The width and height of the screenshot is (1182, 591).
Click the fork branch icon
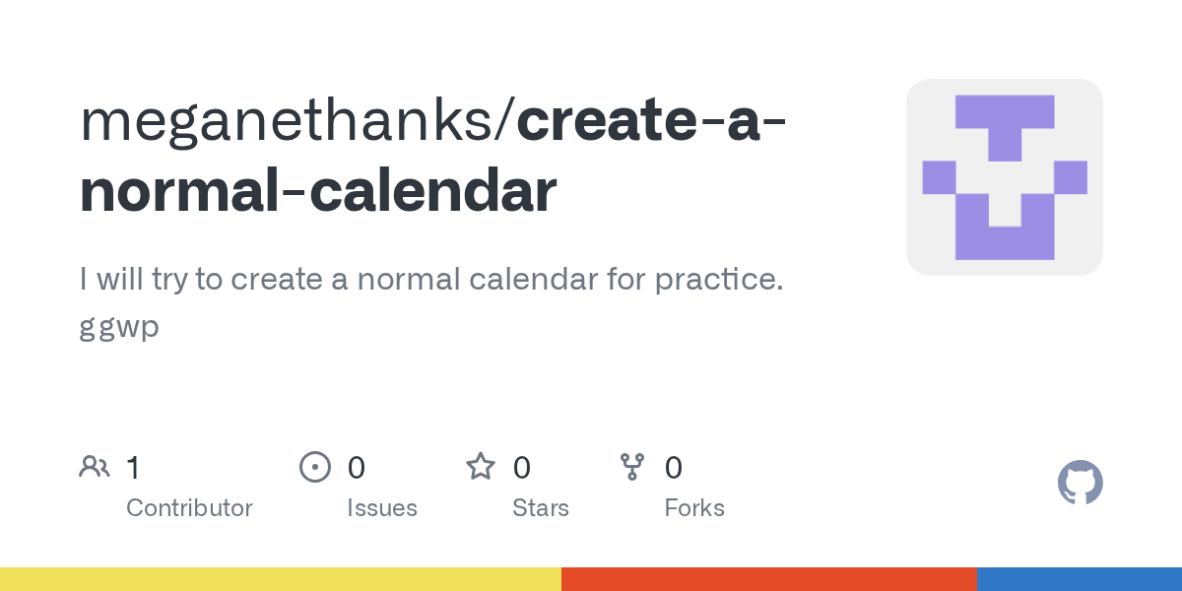click(x=631, y=467)
